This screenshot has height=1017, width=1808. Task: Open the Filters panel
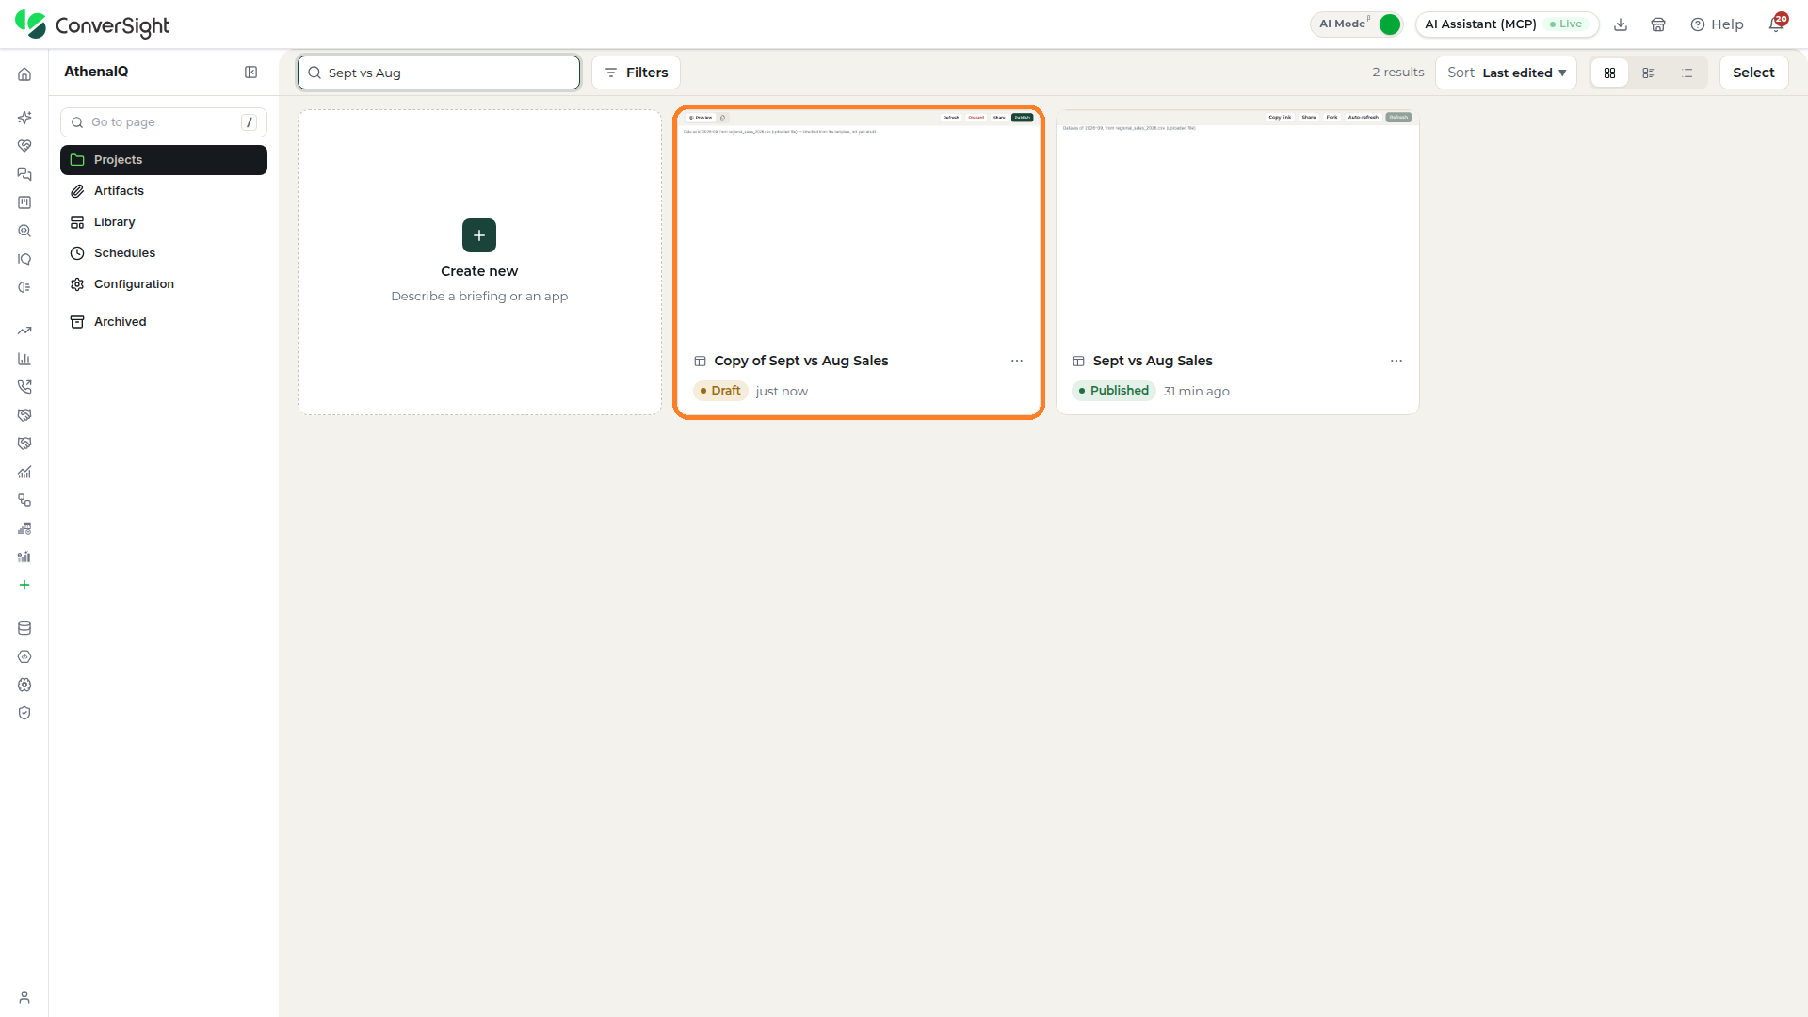(636, 73)
